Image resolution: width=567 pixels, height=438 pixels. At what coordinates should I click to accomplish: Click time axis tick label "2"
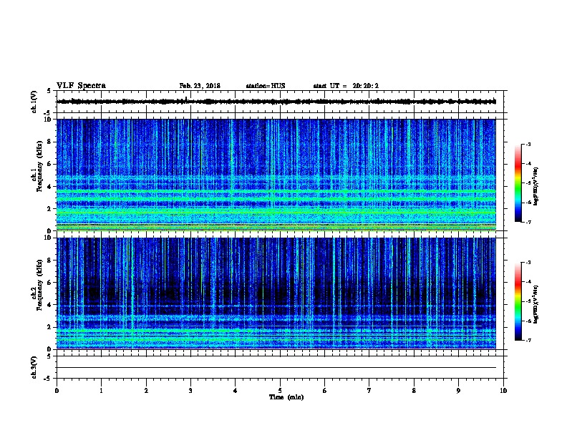tap(146, 391)
